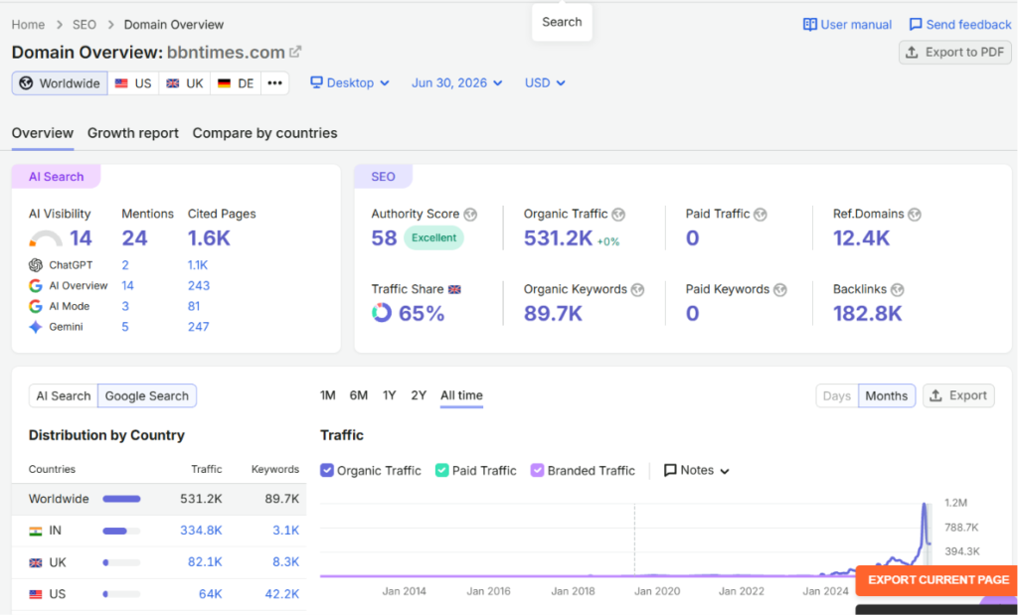Open the USD currency dropdown

(x=545, y=83)
